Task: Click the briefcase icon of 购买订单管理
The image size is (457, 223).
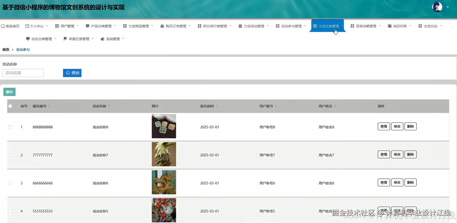Action: point(162,26)
